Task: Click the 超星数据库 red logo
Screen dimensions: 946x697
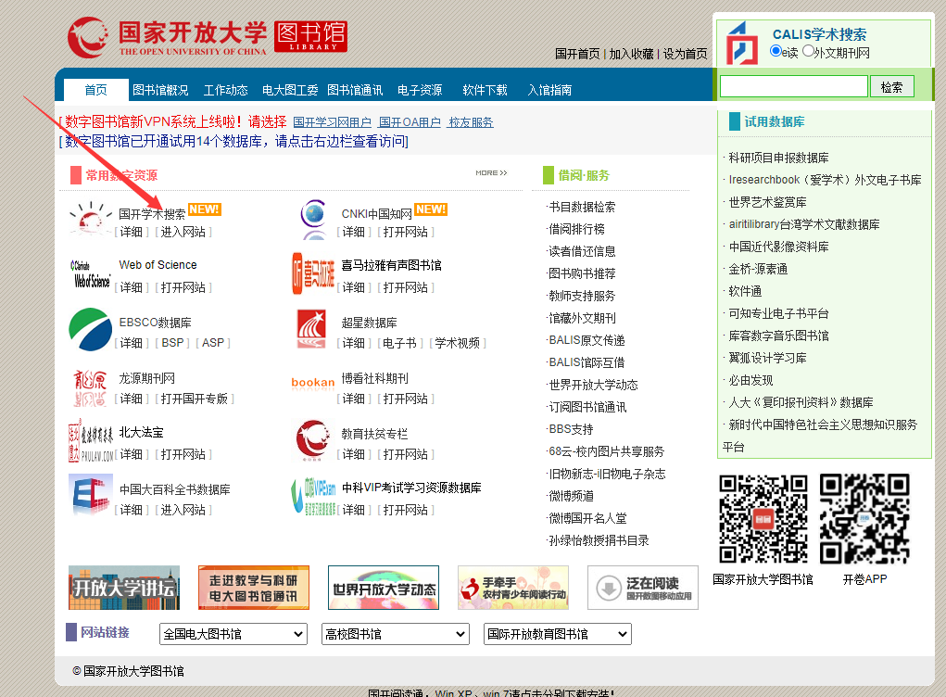Action: pos(311,329)
